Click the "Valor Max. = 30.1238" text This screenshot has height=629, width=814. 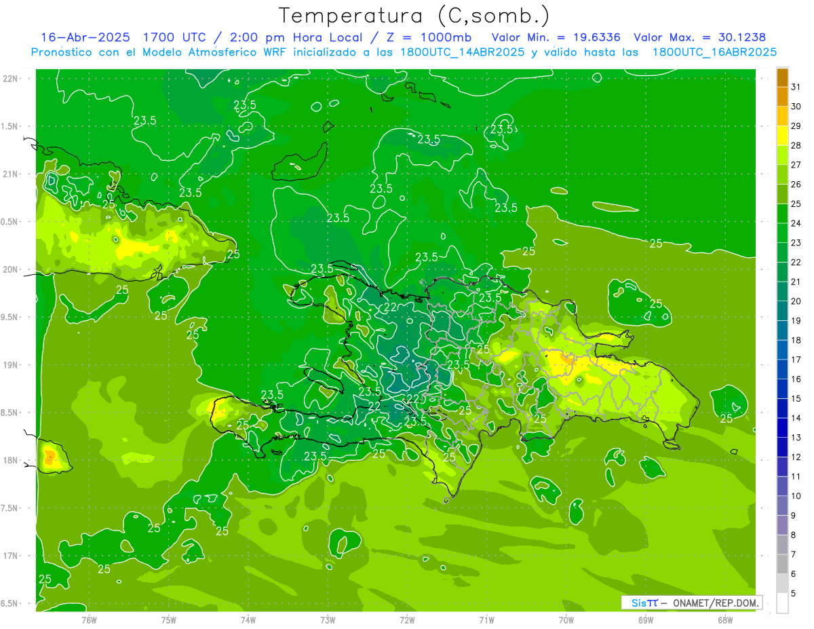[x=699, y=38]
